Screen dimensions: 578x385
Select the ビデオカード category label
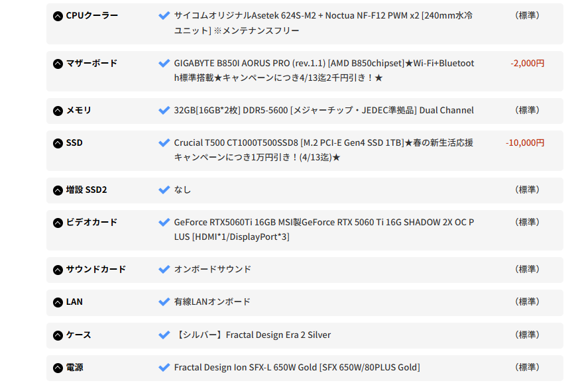91,222
